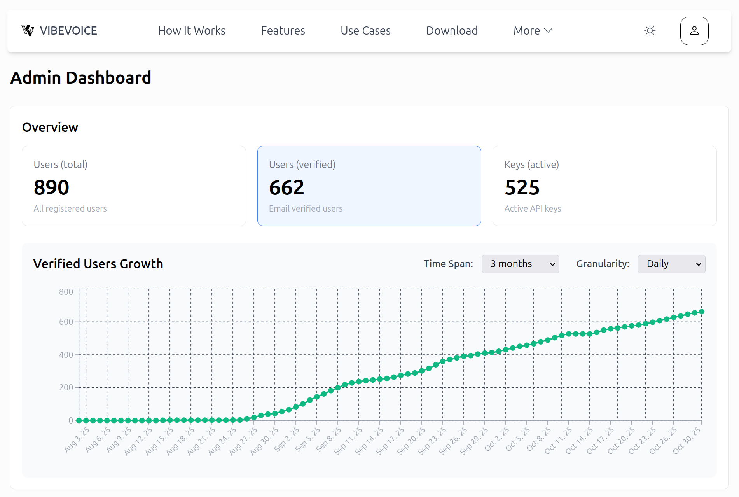Expand the More navigation dropdown

pyautogui.click(x=532, y=30)
